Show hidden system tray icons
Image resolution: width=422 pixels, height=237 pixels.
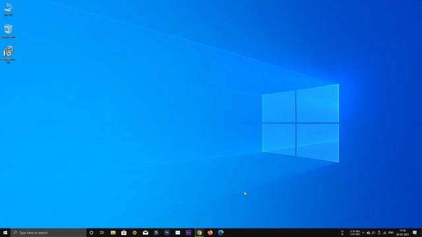click(x=363, y=232)
